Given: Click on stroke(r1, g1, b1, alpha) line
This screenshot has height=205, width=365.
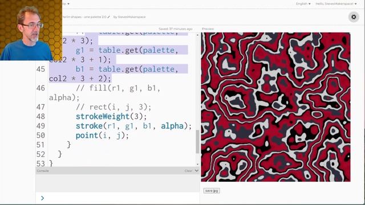Looking at the screenshot, I should pyautogui.click(x=133, y=126).
